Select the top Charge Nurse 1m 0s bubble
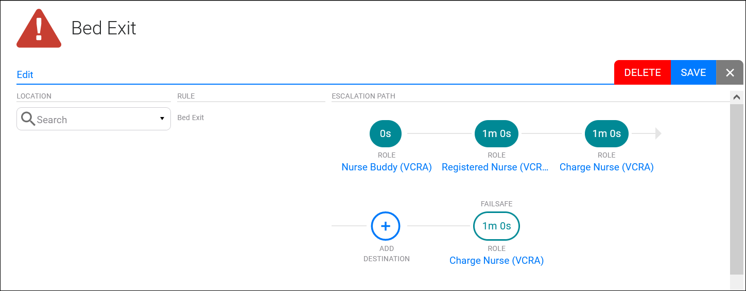Viewport: 746px width, 291px height. [606, 133]
